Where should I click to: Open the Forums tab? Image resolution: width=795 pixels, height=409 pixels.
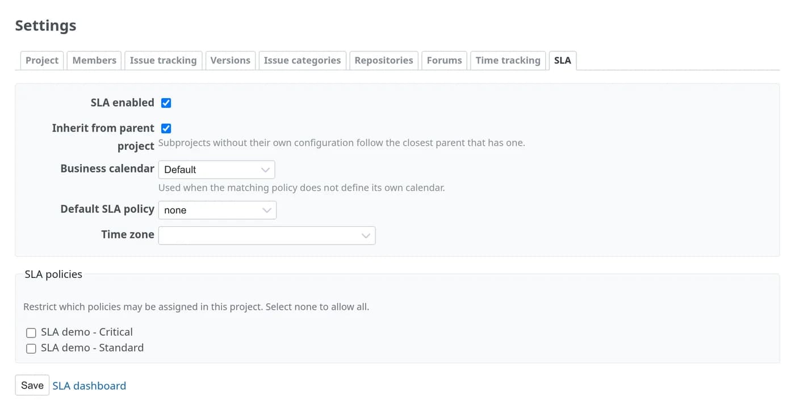pos(444,60)
